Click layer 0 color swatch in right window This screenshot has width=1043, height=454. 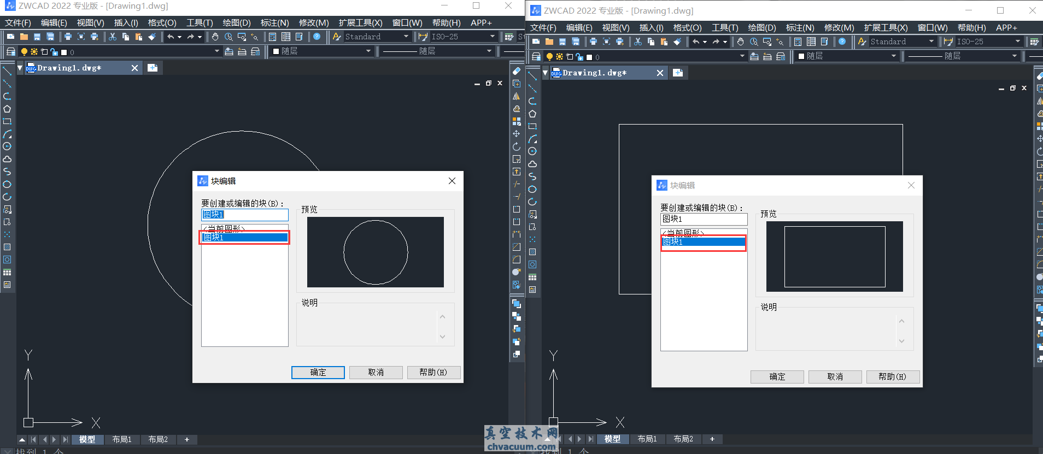tap(589, 57)
